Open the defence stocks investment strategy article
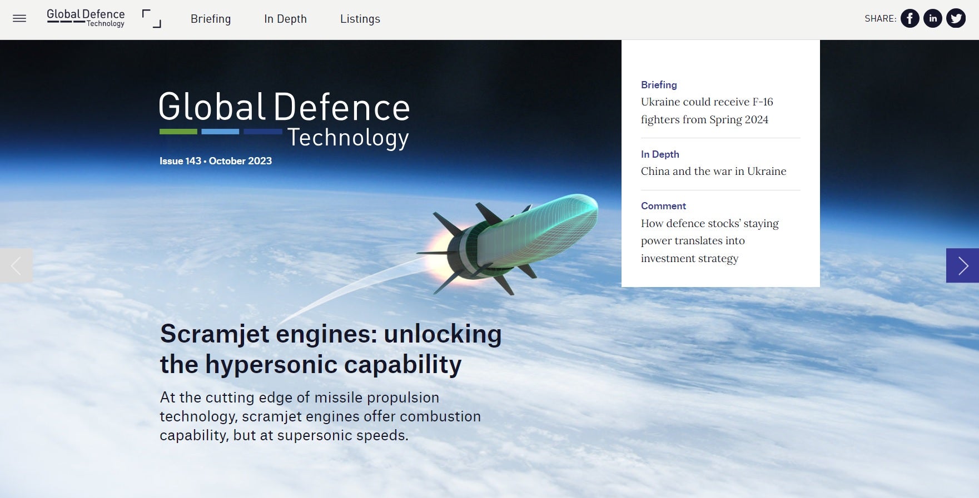The height and width of the screenshot is (498, 979). pos(709,241)
